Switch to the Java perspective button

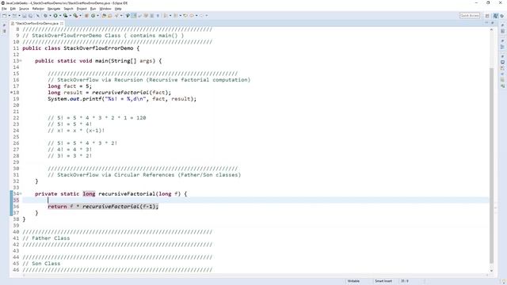coord(495,16)
